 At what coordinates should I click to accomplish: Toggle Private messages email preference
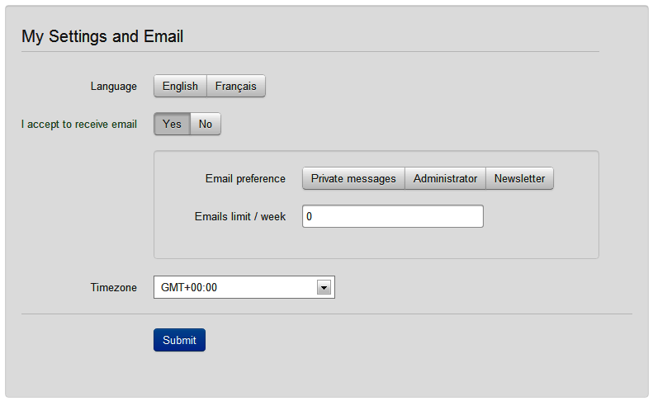point(353,179)
